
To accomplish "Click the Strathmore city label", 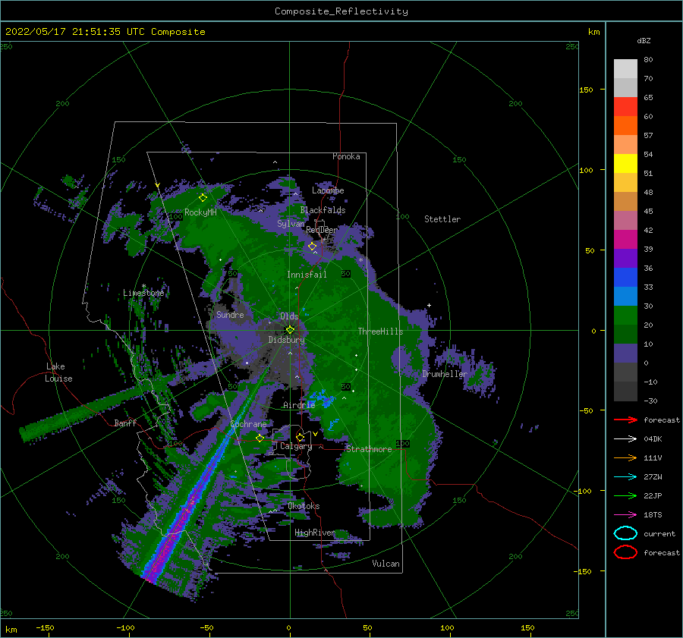I will click(x=369, y=449).
